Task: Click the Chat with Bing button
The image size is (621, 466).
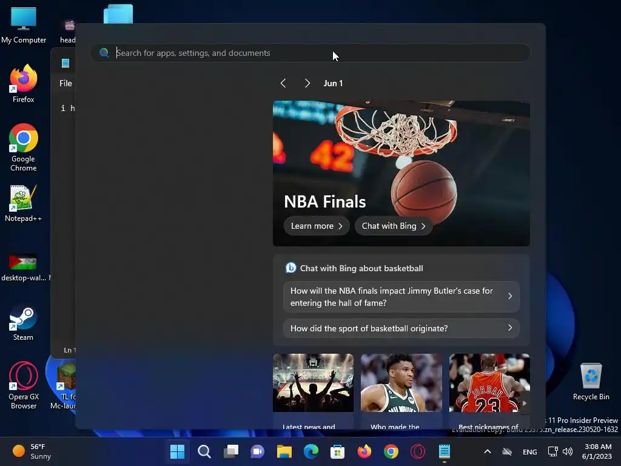Action: (393, 226)
